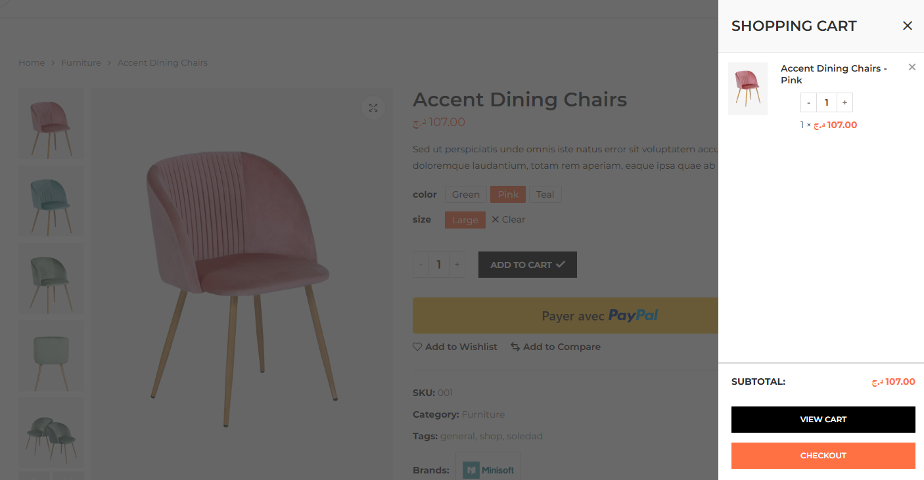This screenshot has height=480, width=924.
Task: Remove Accent Dining Chairs from cart
Action: click(912, 67)
